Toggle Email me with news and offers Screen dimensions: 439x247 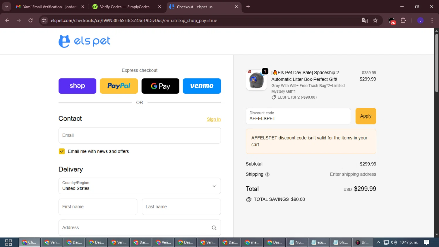pyautogui.click(x=62, y=151)
